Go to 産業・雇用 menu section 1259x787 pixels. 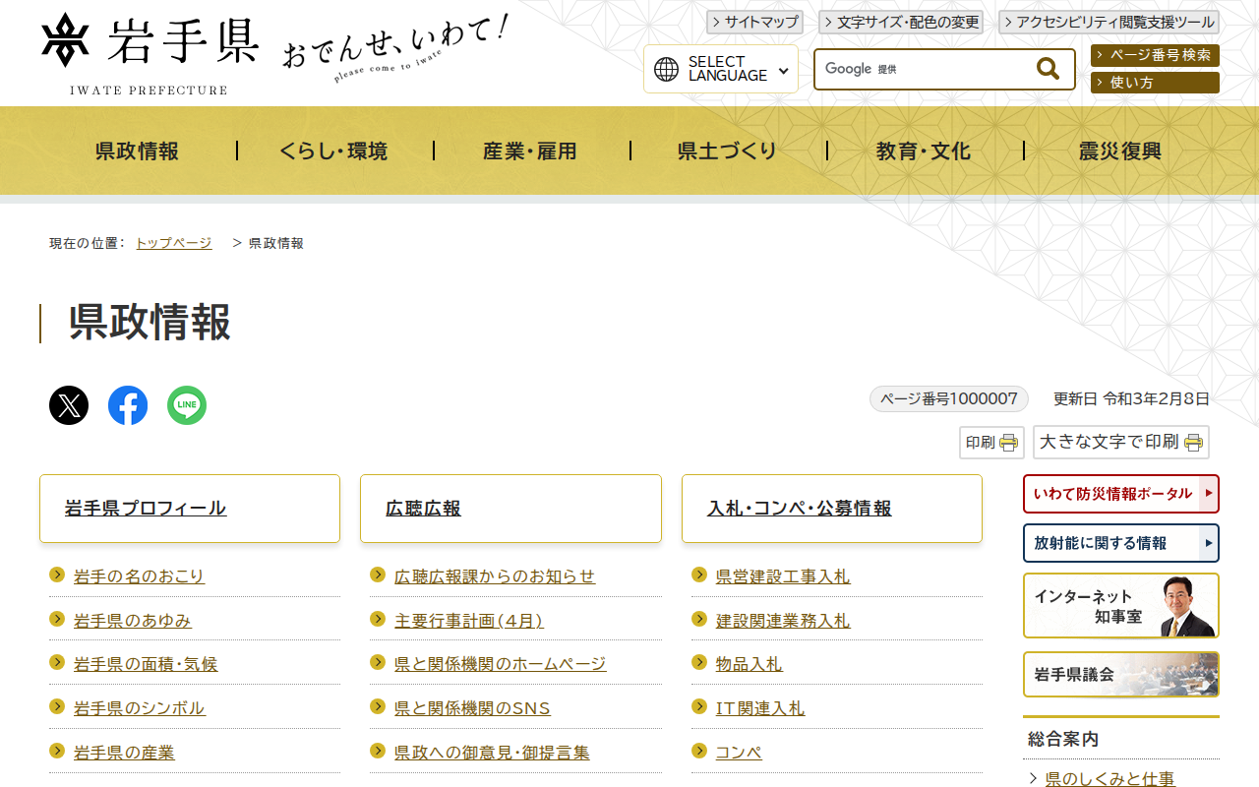(530, 151)
